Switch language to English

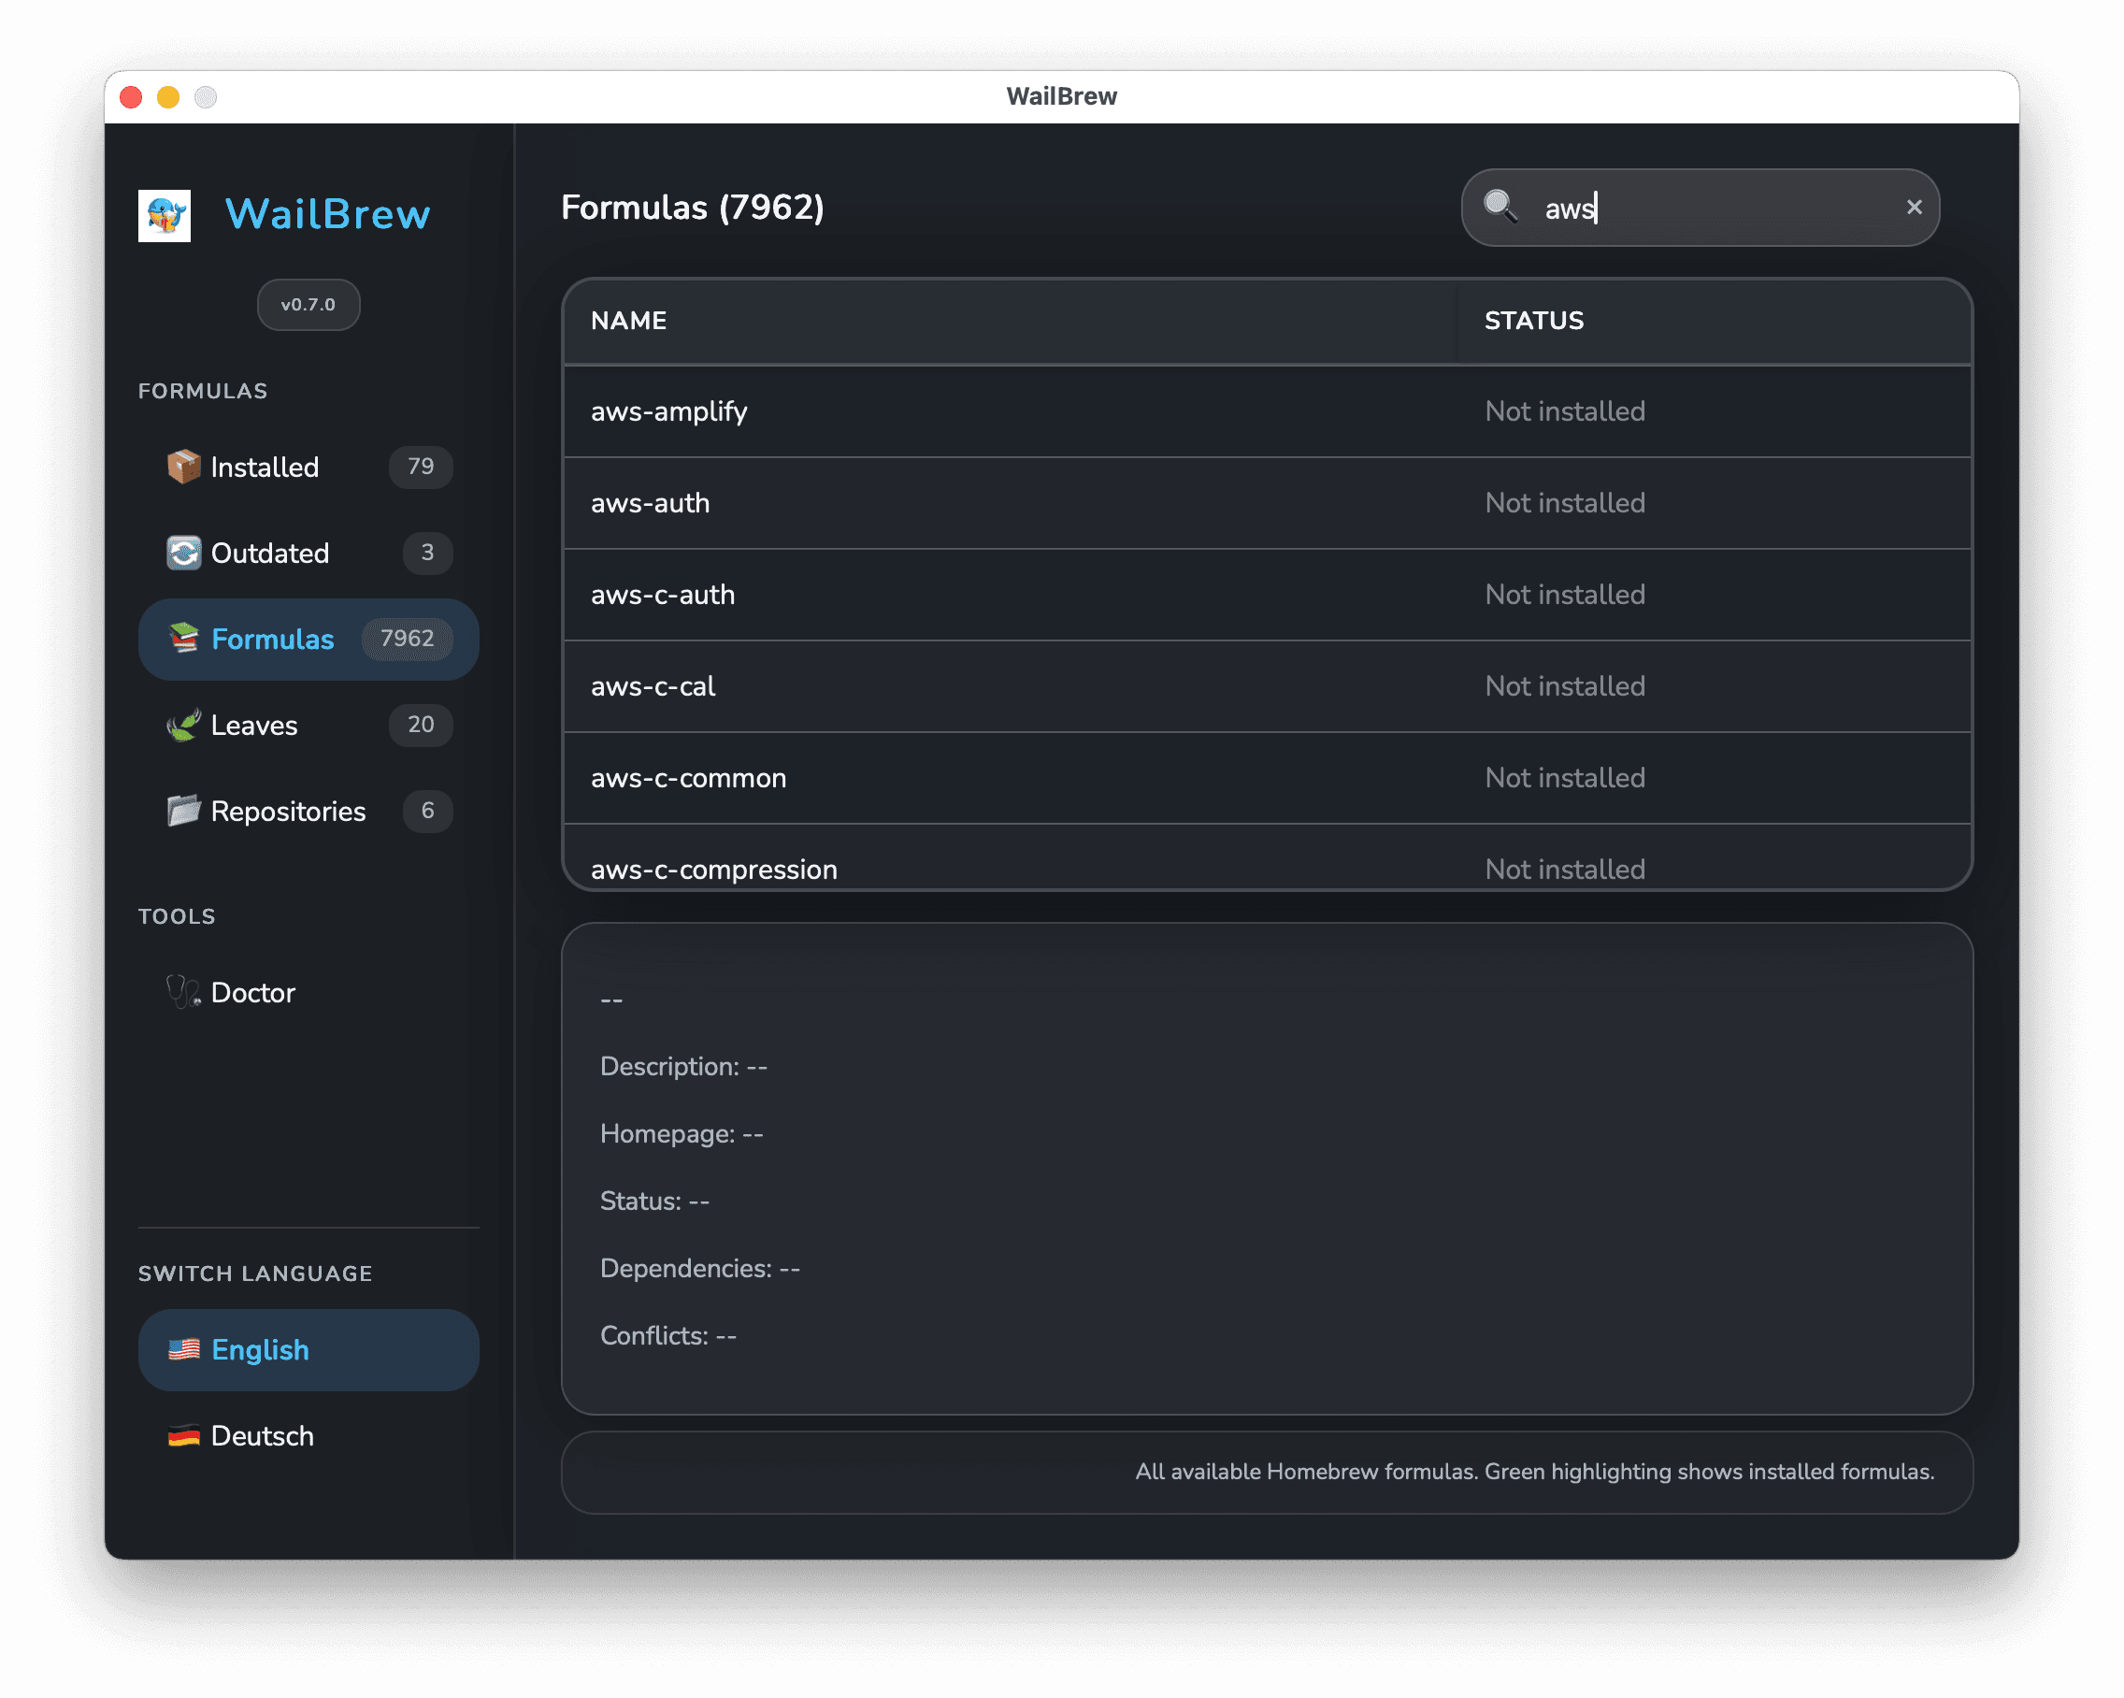click(x=309, y=1350)
